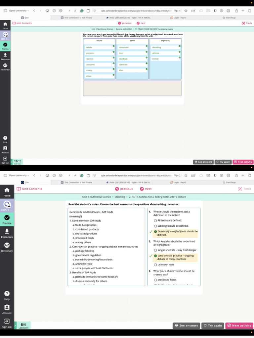Go to previous activity on the Note-taking skill page
The width and height of the screenshot is (254, 338).
coord(124,189)
